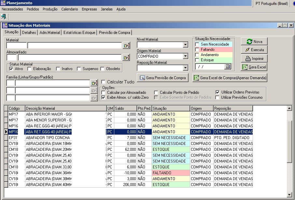
Task: Enable the Calcular Tudo checkbox
Action: click(x=103, y=82)
